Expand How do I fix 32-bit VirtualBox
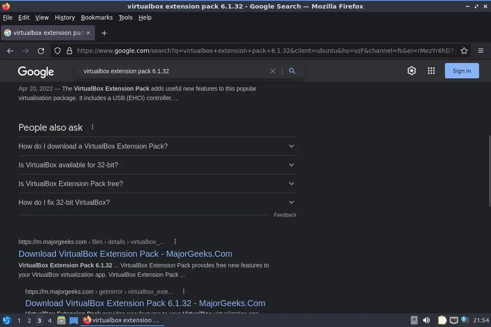The image size is (491, 327). (x=158, y=202)
